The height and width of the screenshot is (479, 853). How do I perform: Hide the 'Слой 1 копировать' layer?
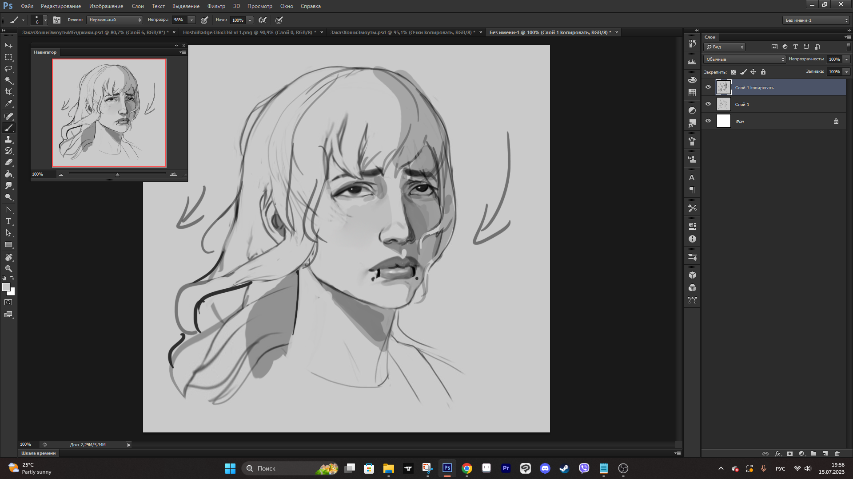tap(708, 87)
